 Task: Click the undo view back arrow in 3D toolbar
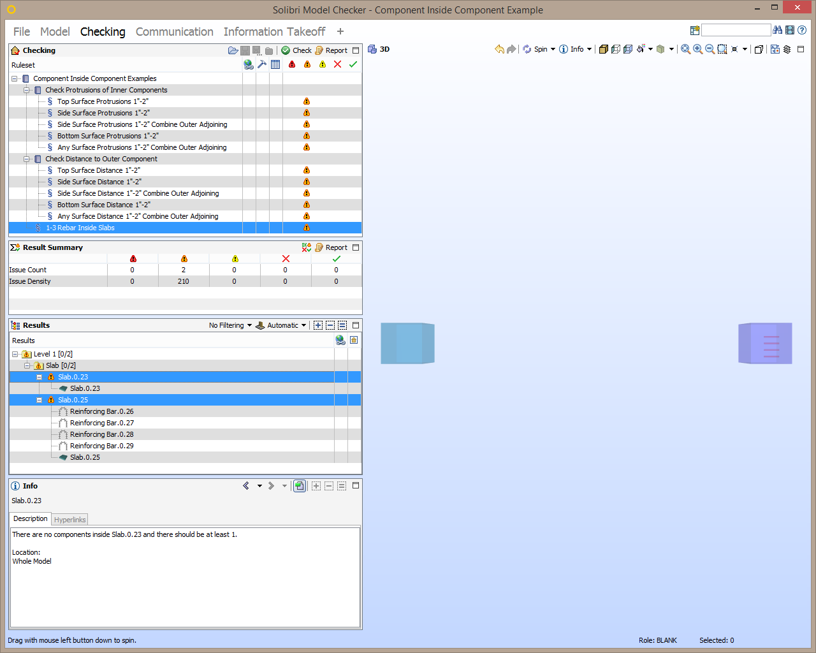pyautogui.click(x=499, y=49)
